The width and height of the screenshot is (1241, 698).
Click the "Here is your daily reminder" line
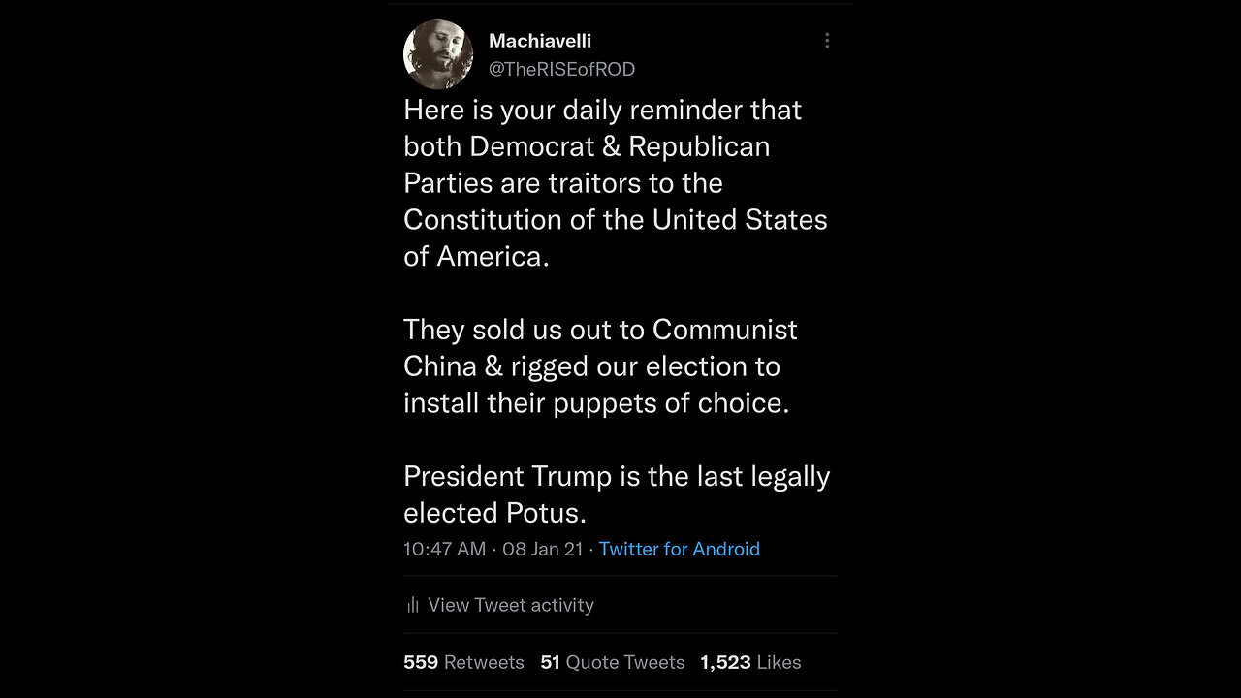pos(602,110)
